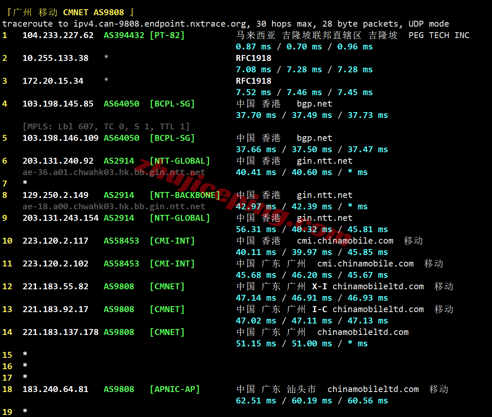
Task: Select IP 183.240.64.81
Action: tap(55, 389)
